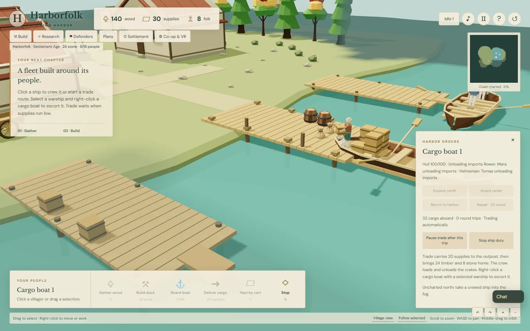Zoom out with the minus button
Viewport: 530px width, 331px height.
(515, 312)
